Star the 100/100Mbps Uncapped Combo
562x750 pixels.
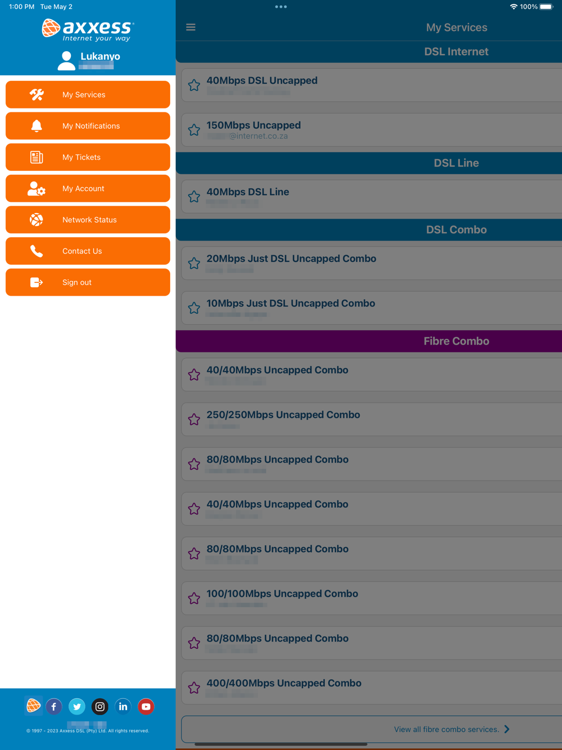[x=194, y=598]
